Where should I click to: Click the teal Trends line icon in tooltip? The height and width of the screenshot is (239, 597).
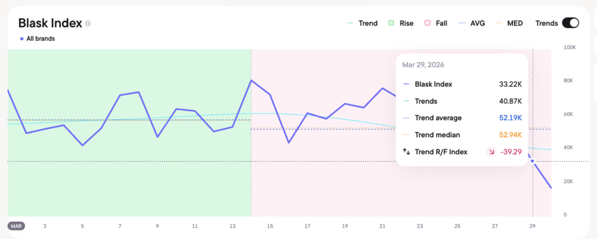click(406, 101)
